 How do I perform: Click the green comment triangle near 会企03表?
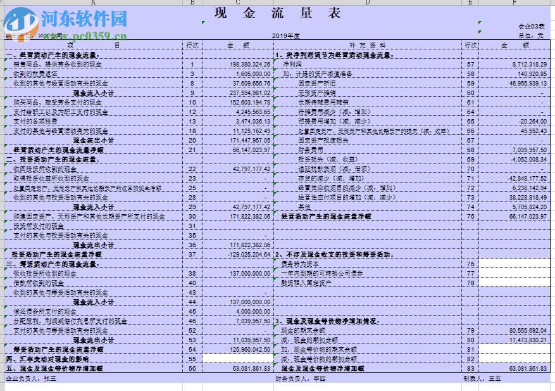click(x=480, y=23)
